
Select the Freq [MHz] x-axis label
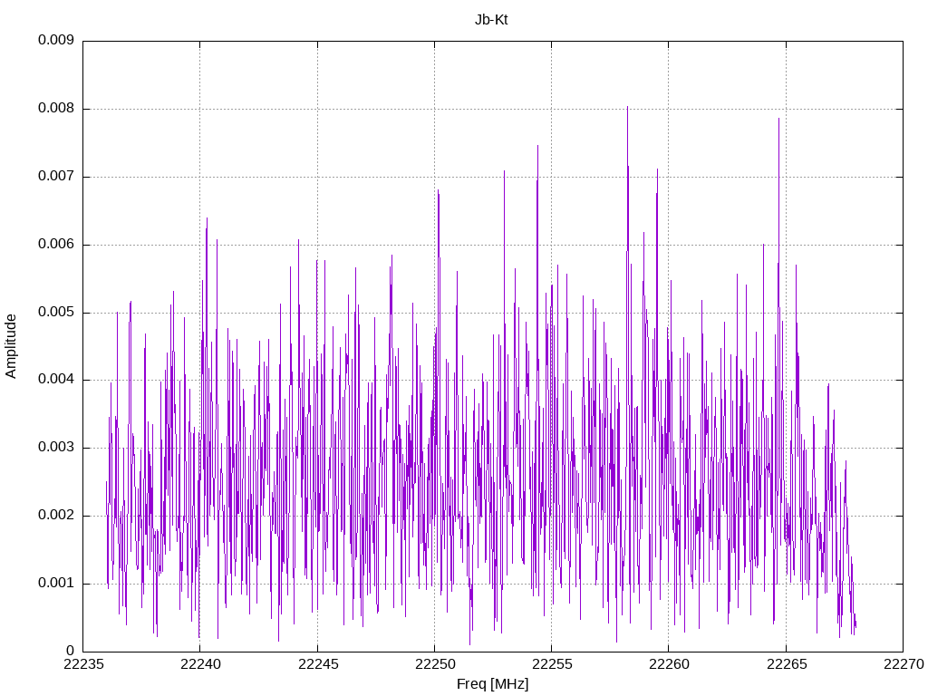click(x=492, y=684)
